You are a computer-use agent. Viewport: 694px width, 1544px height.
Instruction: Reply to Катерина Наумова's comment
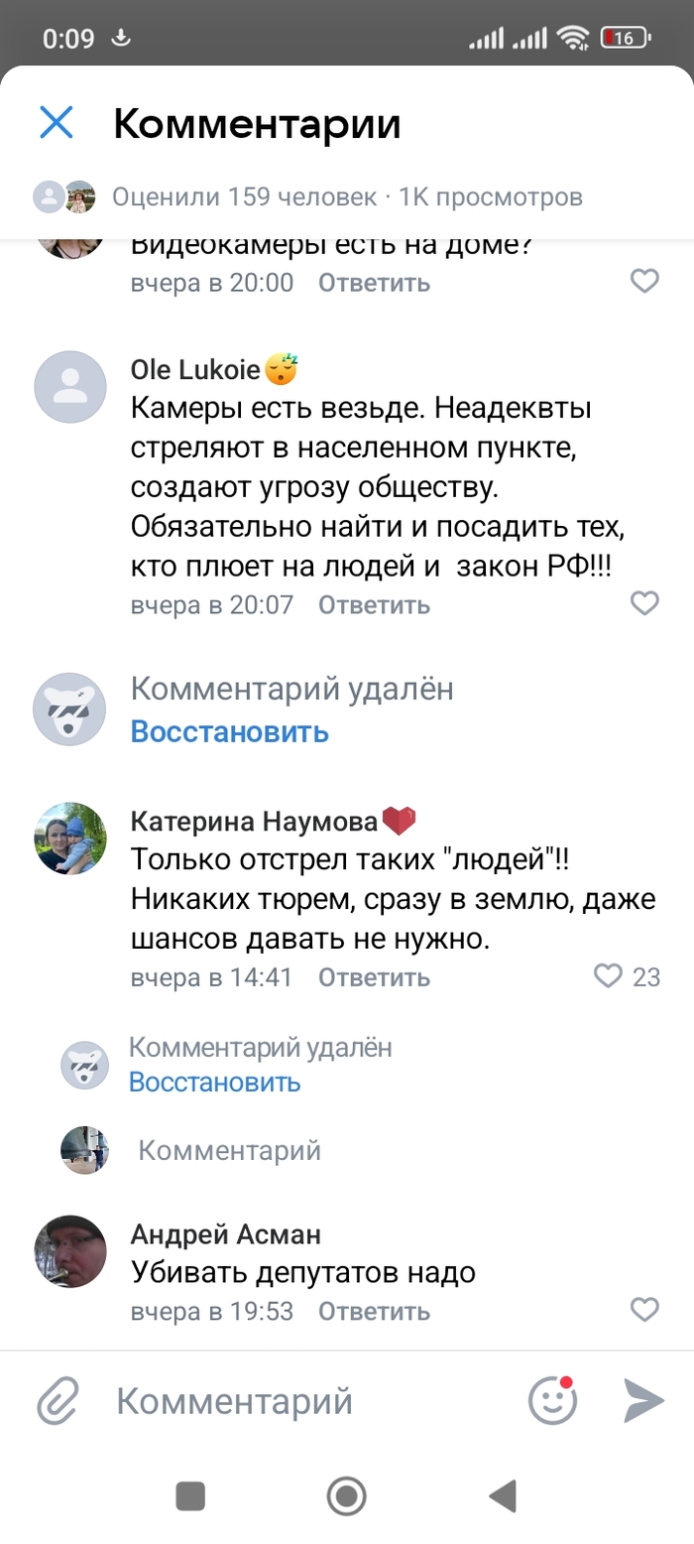374,977
